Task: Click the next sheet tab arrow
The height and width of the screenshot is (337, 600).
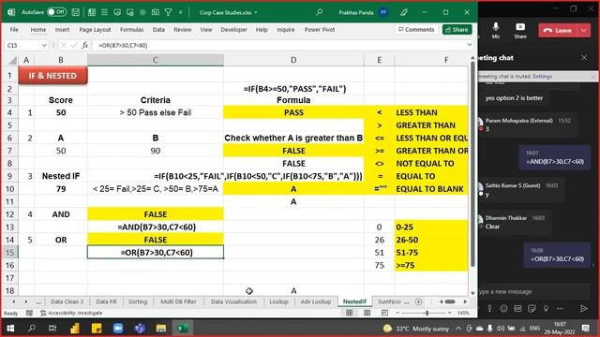Action: click(x=25, y=301)
